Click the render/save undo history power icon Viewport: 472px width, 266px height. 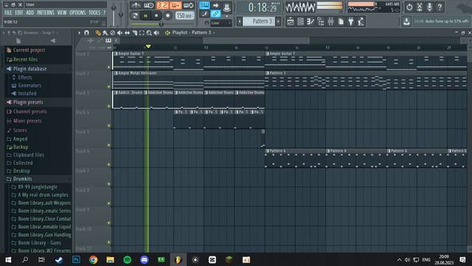[x=409, y=7]
